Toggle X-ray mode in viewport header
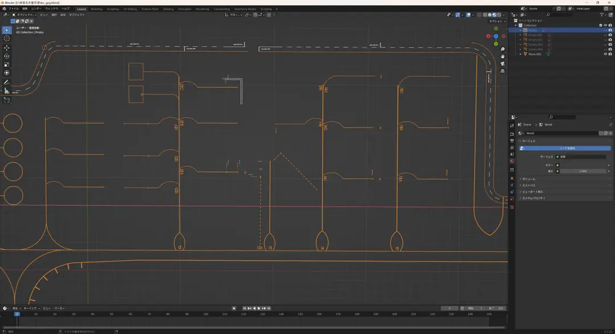Screen dimensions: 615x334 point(478,15)
